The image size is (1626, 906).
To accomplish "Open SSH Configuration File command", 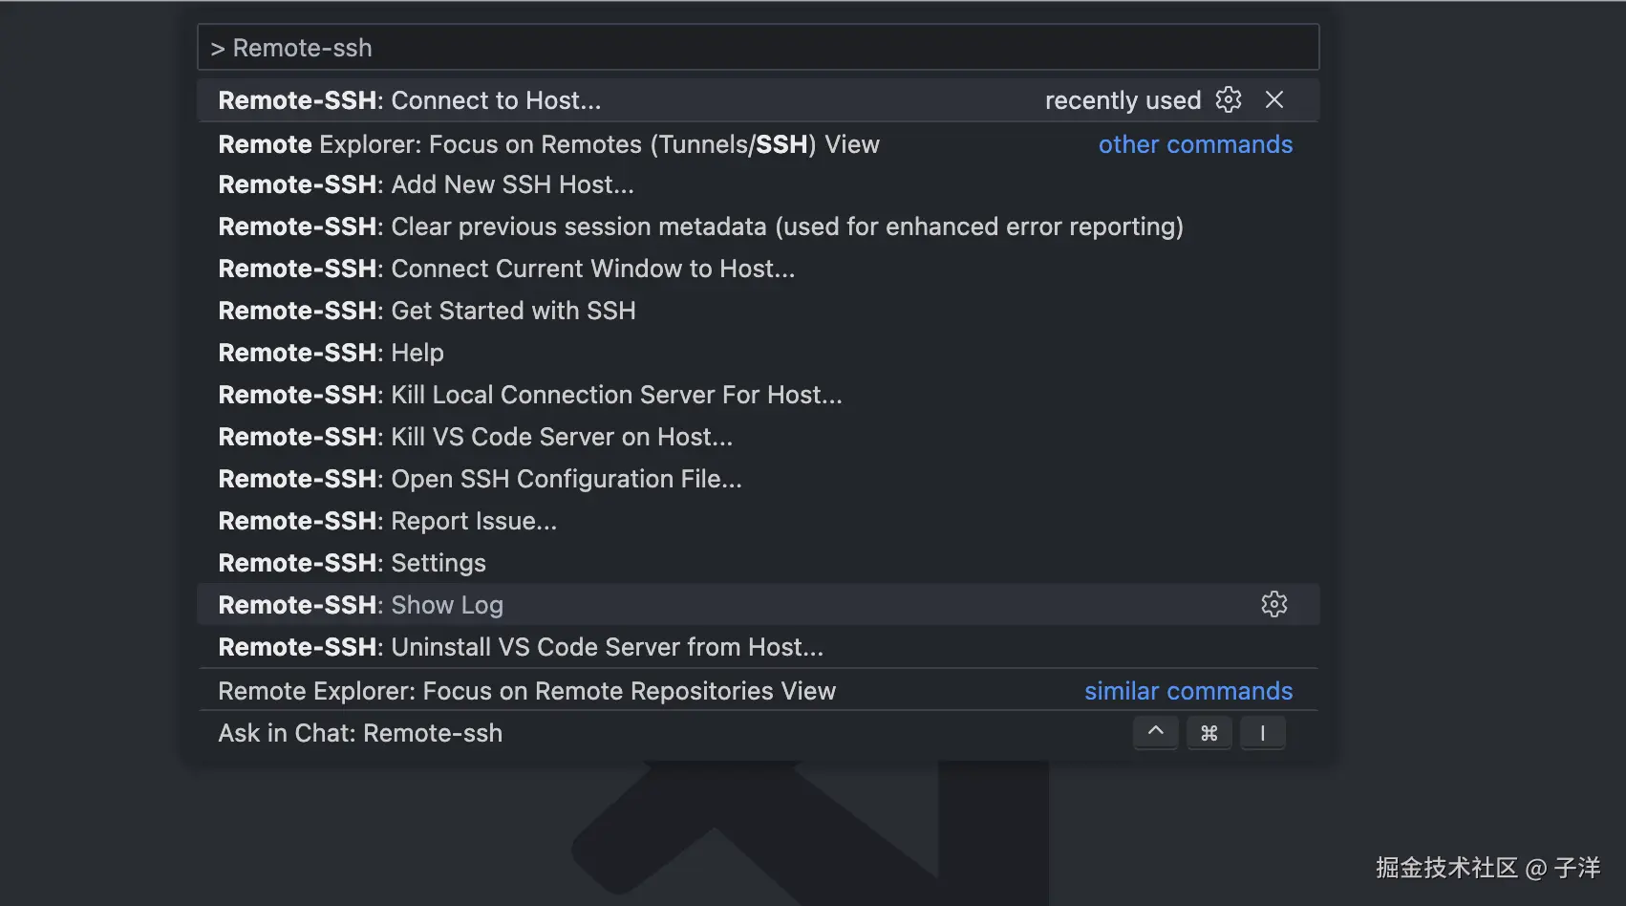I will tap(480, 479).
